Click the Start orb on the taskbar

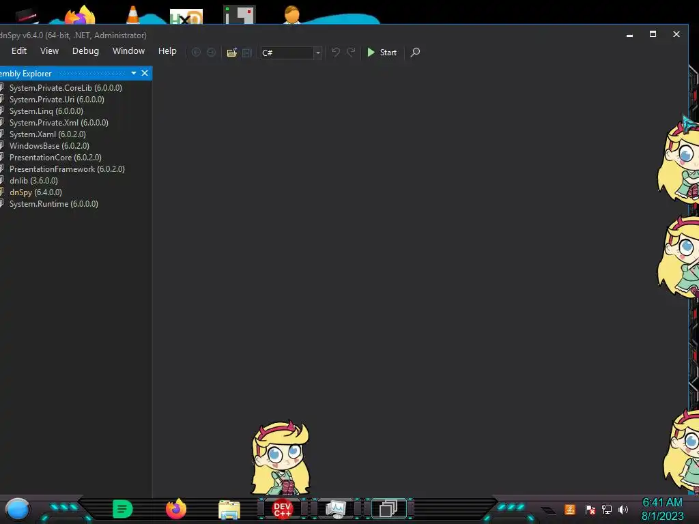(x=17, y=509)
